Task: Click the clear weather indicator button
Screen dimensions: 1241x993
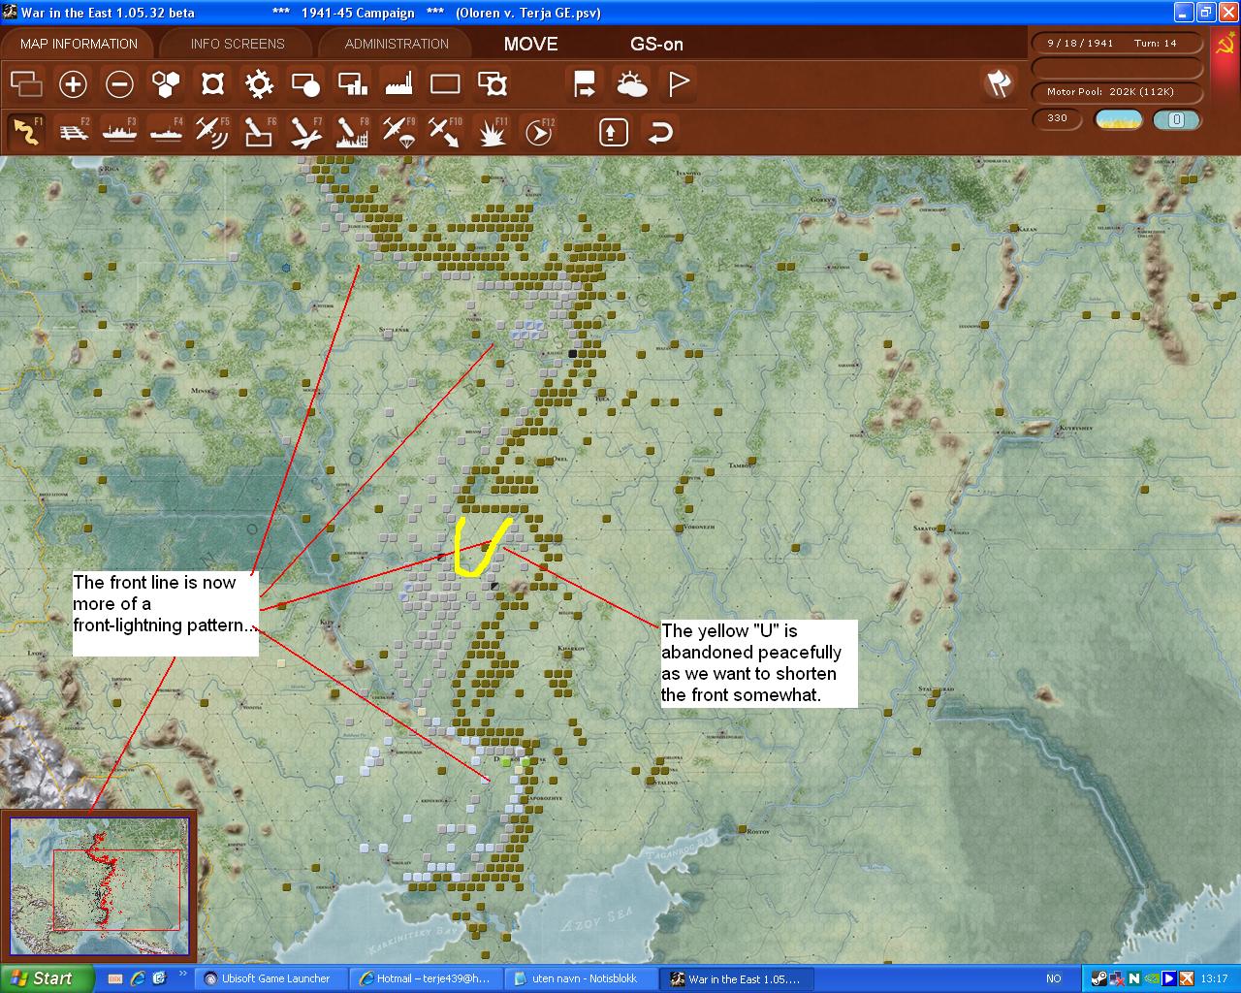Action: click(x=1118, y=119)
